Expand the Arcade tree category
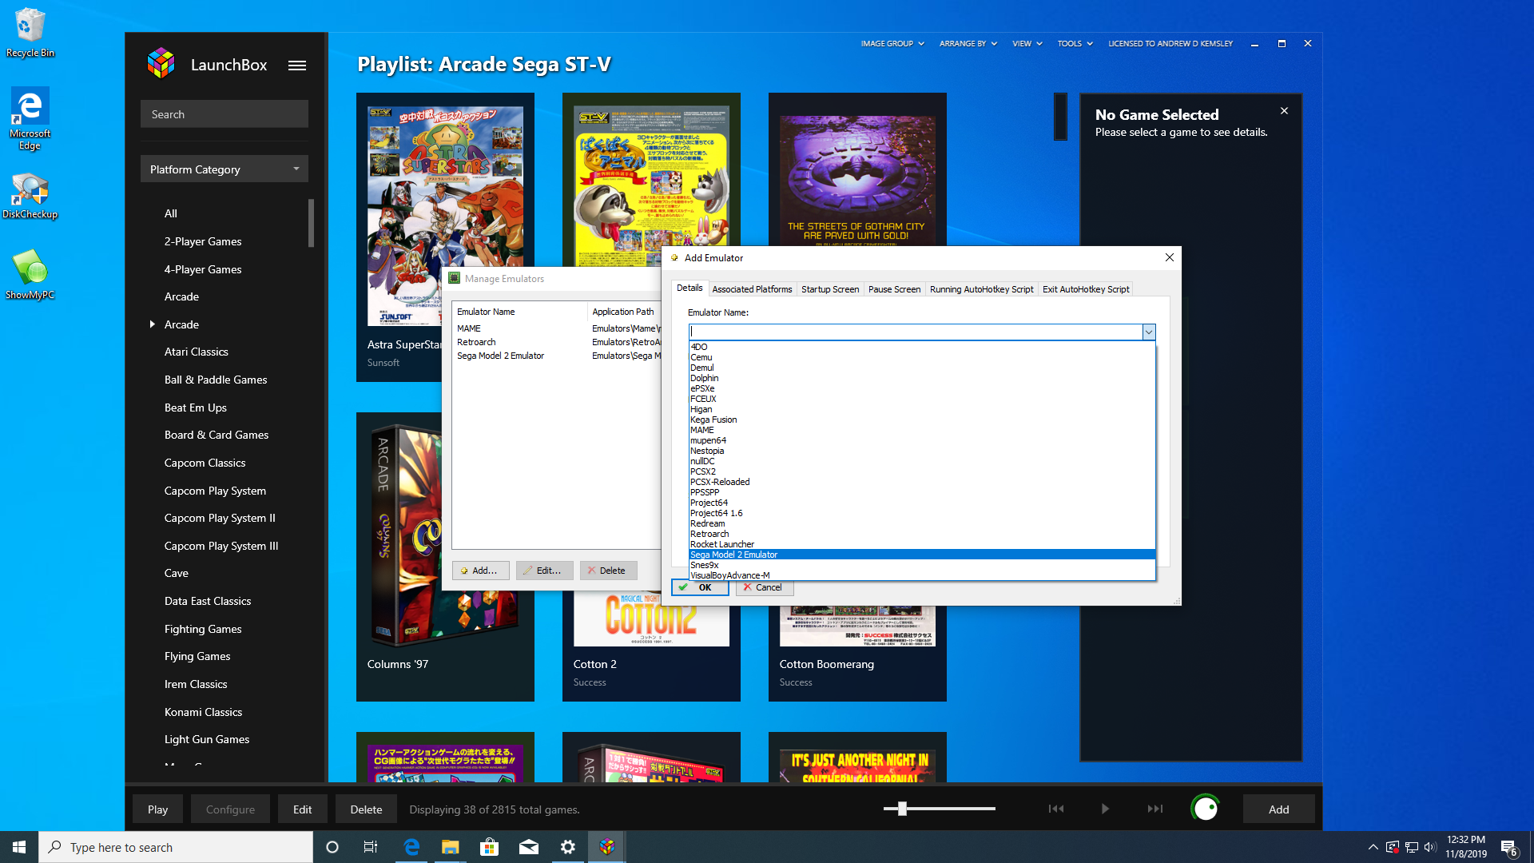The width and height of the screenshot is (1534, 863). tap(152, 324)
